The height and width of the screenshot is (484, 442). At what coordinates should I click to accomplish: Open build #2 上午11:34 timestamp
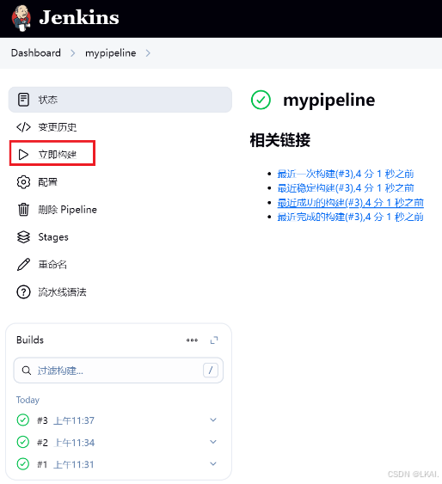click(x=74, y=443)
